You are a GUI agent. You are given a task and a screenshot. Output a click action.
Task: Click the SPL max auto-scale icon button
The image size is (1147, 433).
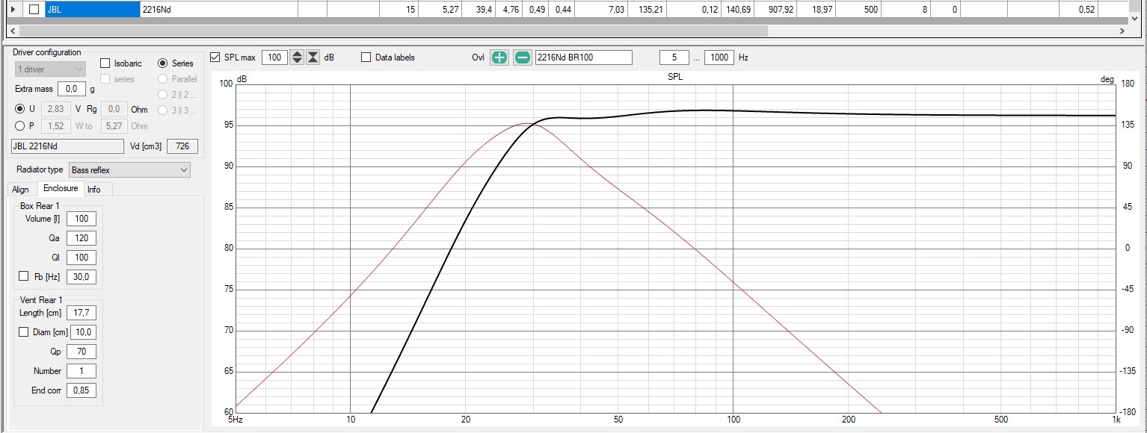[313, 57]
